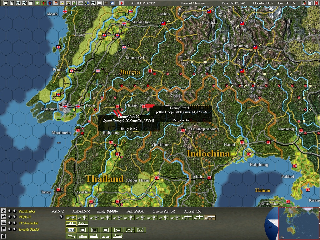Select the highlighted air HQ unit icon
This screenshot has height=240, width=320.
point(71,230)
